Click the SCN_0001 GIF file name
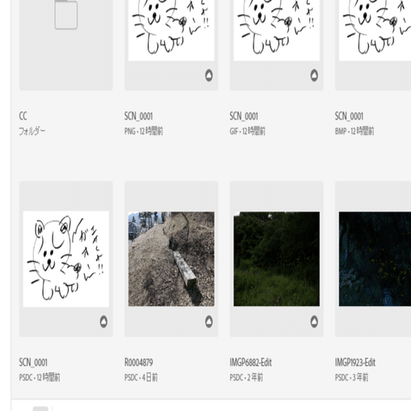 (x=244, y=116)
